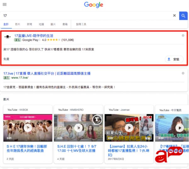Image resolution: width=189 pixels, height=169 pixels.
Task: Click the info icon on the 17.live ad
Action: coord(183,73)
